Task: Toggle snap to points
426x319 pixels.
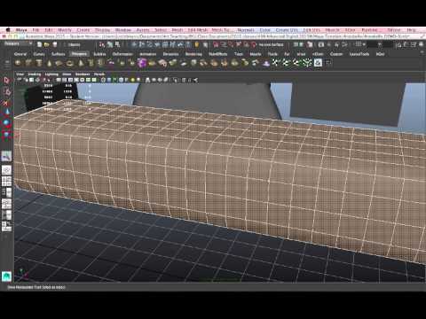Action: pyautogui.click(x=231, y=44)
